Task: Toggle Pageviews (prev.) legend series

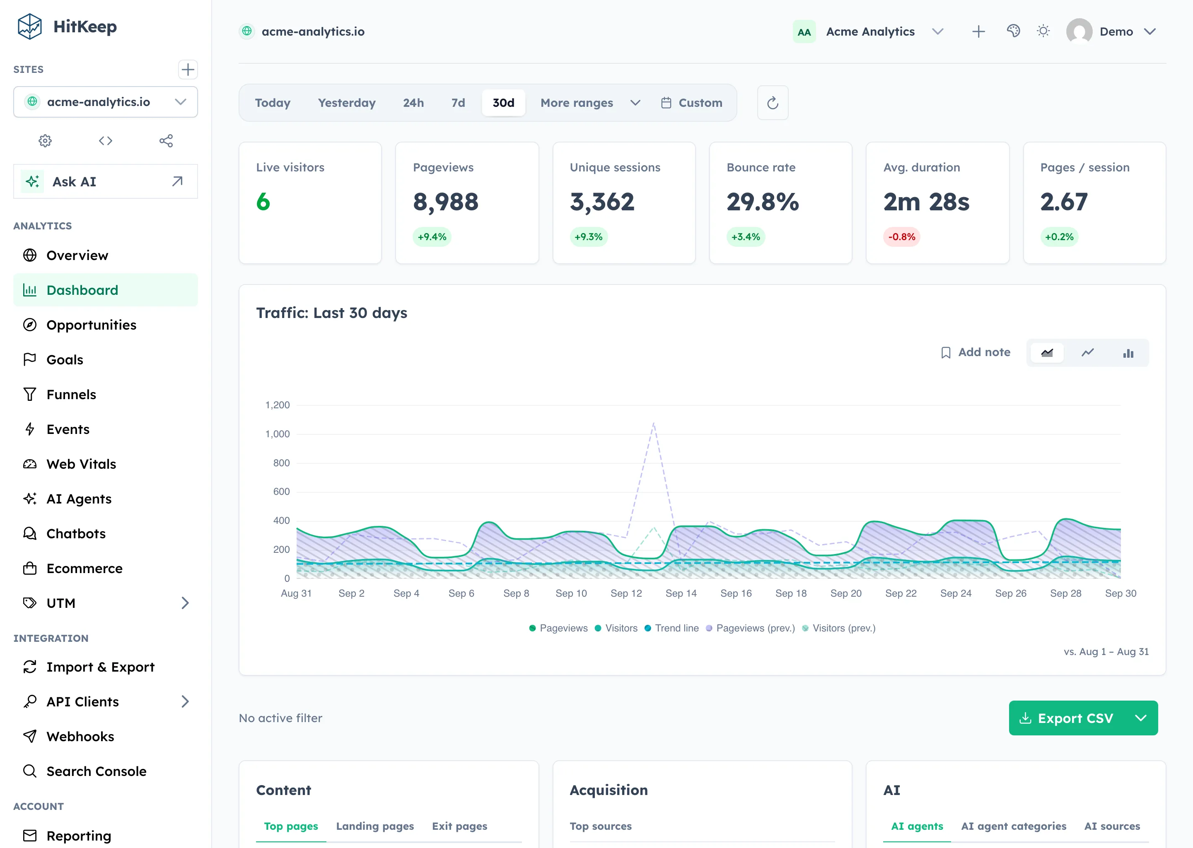Action: point(750,628)
